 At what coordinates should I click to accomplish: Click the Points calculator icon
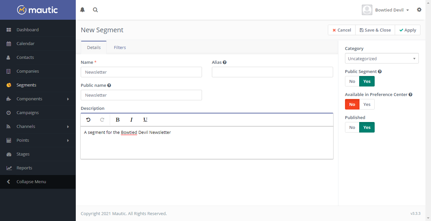tap(9, 140)
